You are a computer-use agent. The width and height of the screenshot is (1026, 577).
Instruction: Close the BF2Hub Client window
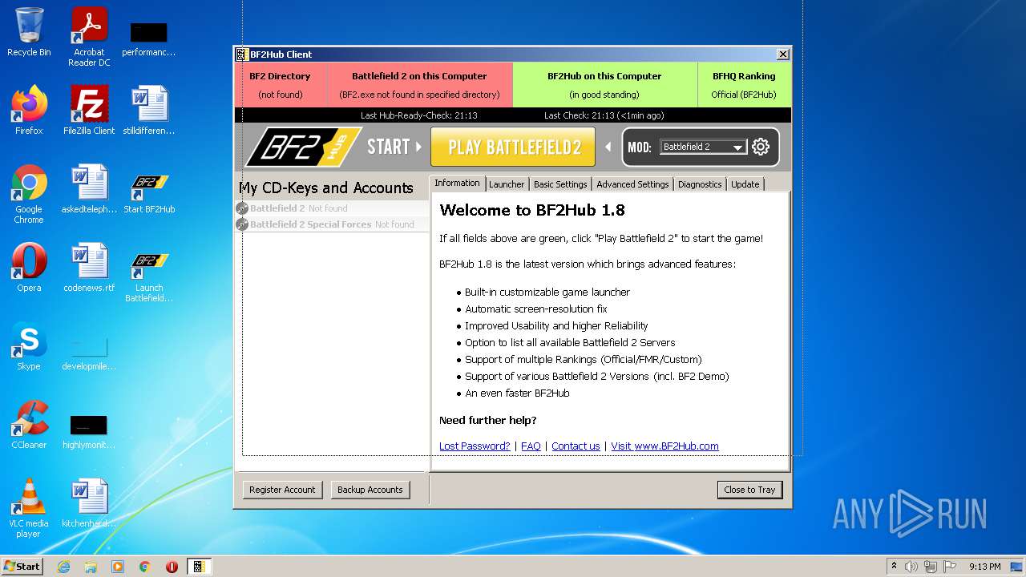coord(782,54)
